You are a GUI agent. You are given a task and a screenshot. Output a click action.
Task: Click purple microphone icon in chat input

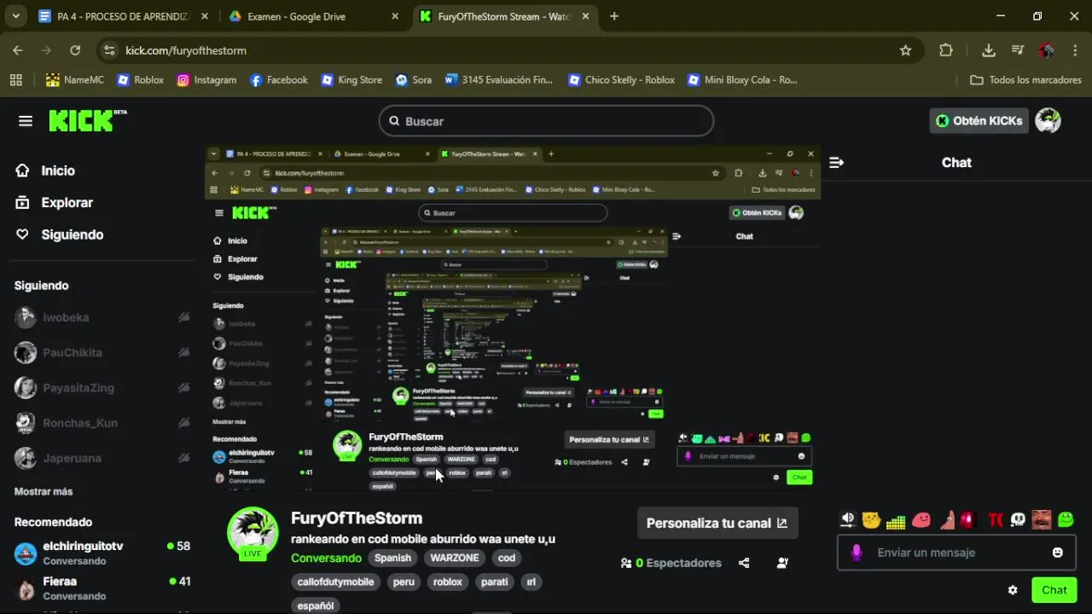coord(857,553)
